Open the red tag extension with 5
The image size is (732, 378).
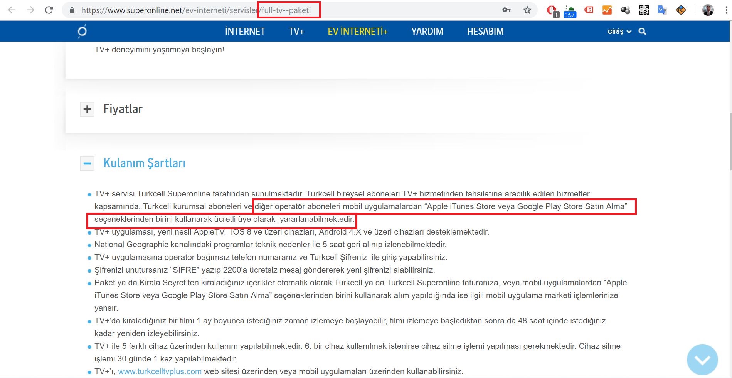[x=589, y=10]
